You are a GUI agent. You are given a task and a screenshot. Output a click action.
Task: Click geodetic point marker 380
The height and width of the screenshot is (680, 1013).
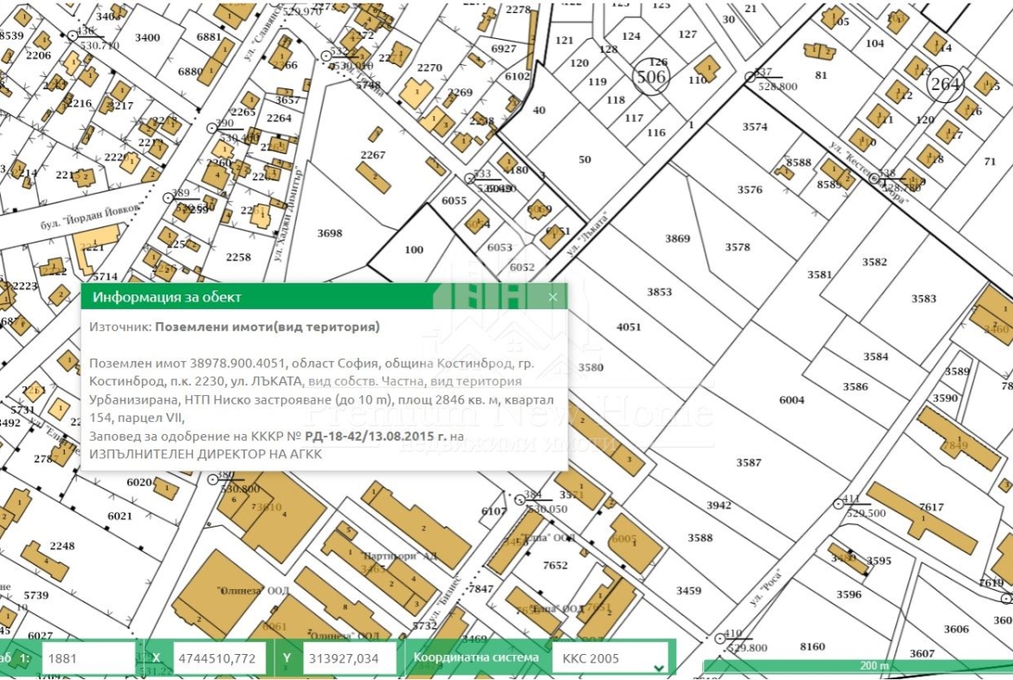click(212, 480)
